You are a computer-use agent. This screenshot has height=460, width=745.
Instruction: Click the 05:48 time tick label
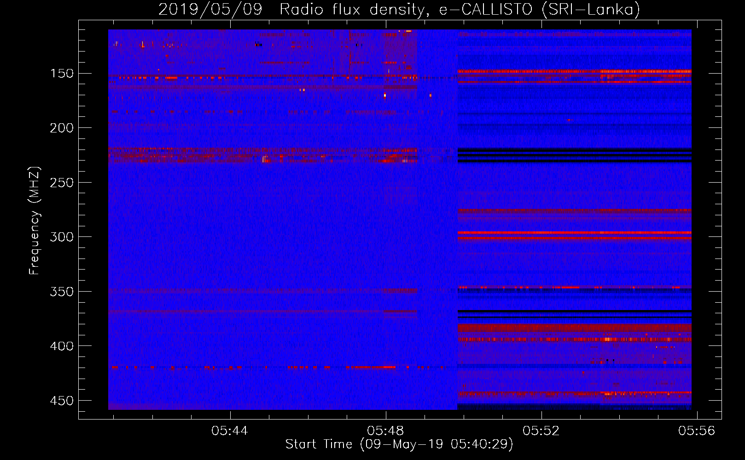[x=385, y=431]
